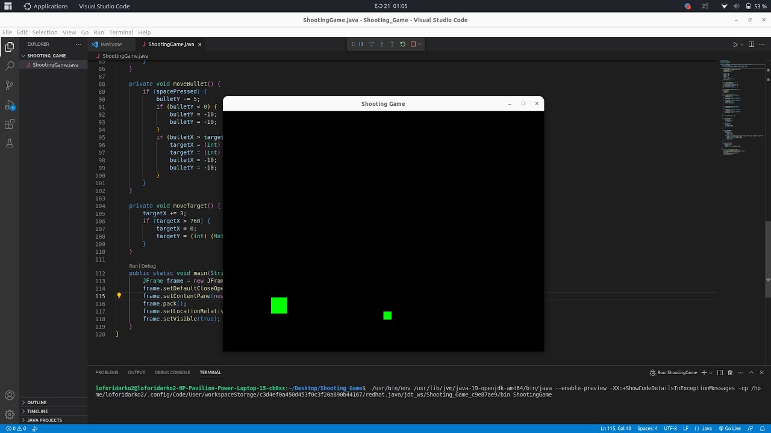The width and height of the screenshot is (771, 433).
Task: Split the editor to the right
Action: pyautogui.click(x=751, y=45)
